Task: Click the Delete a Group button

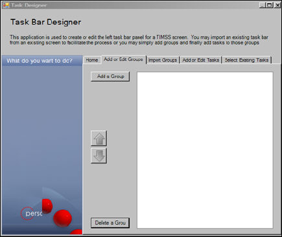Action: [x=110, y=223]
